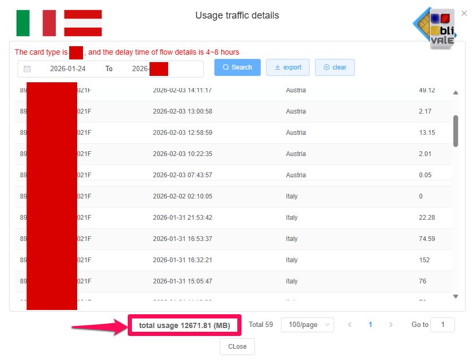Click the Blivale SIM card logo

[x=436, y=28]
